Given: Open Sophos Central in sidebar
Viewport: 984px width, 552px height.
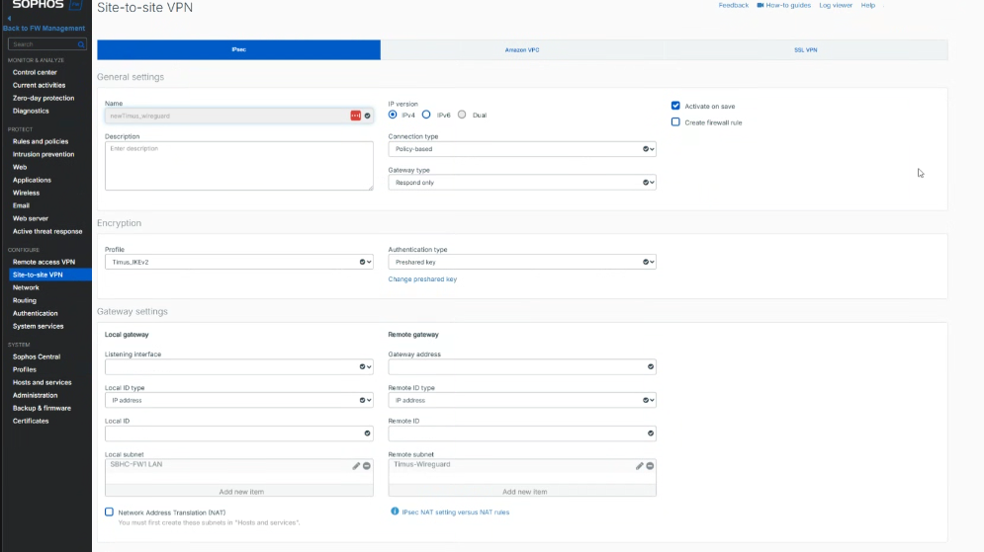Looking at the screenshot, I should point(37,356).
